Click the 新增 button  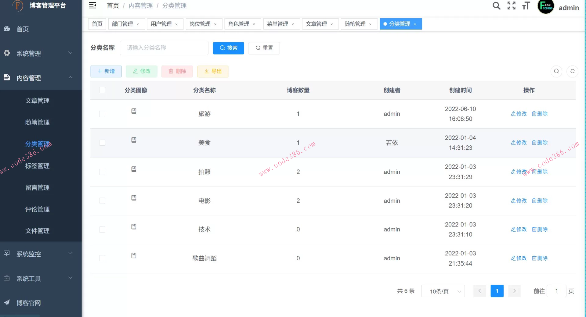pyautogui.click(x=106, y=71)
